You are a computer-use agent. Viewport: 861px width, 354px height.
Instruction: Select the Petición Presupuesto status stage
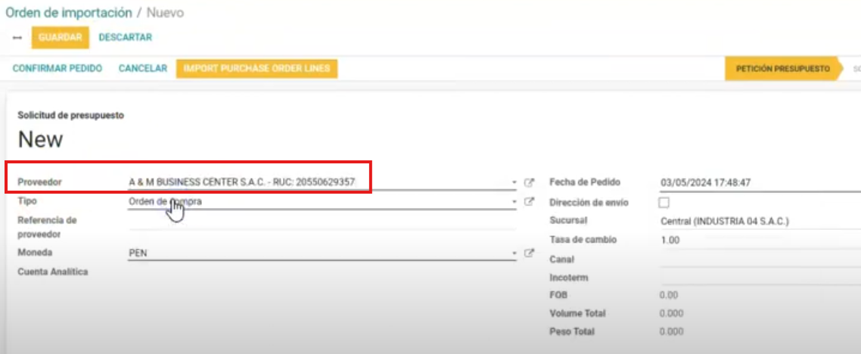pos(782,69)
